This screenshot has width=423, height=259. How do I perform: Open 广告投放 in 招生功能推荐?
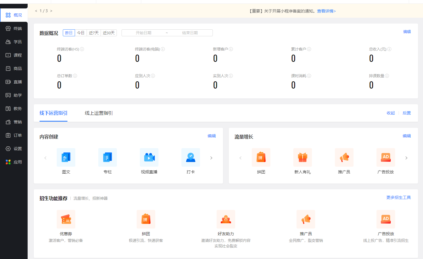pos(386,219)
